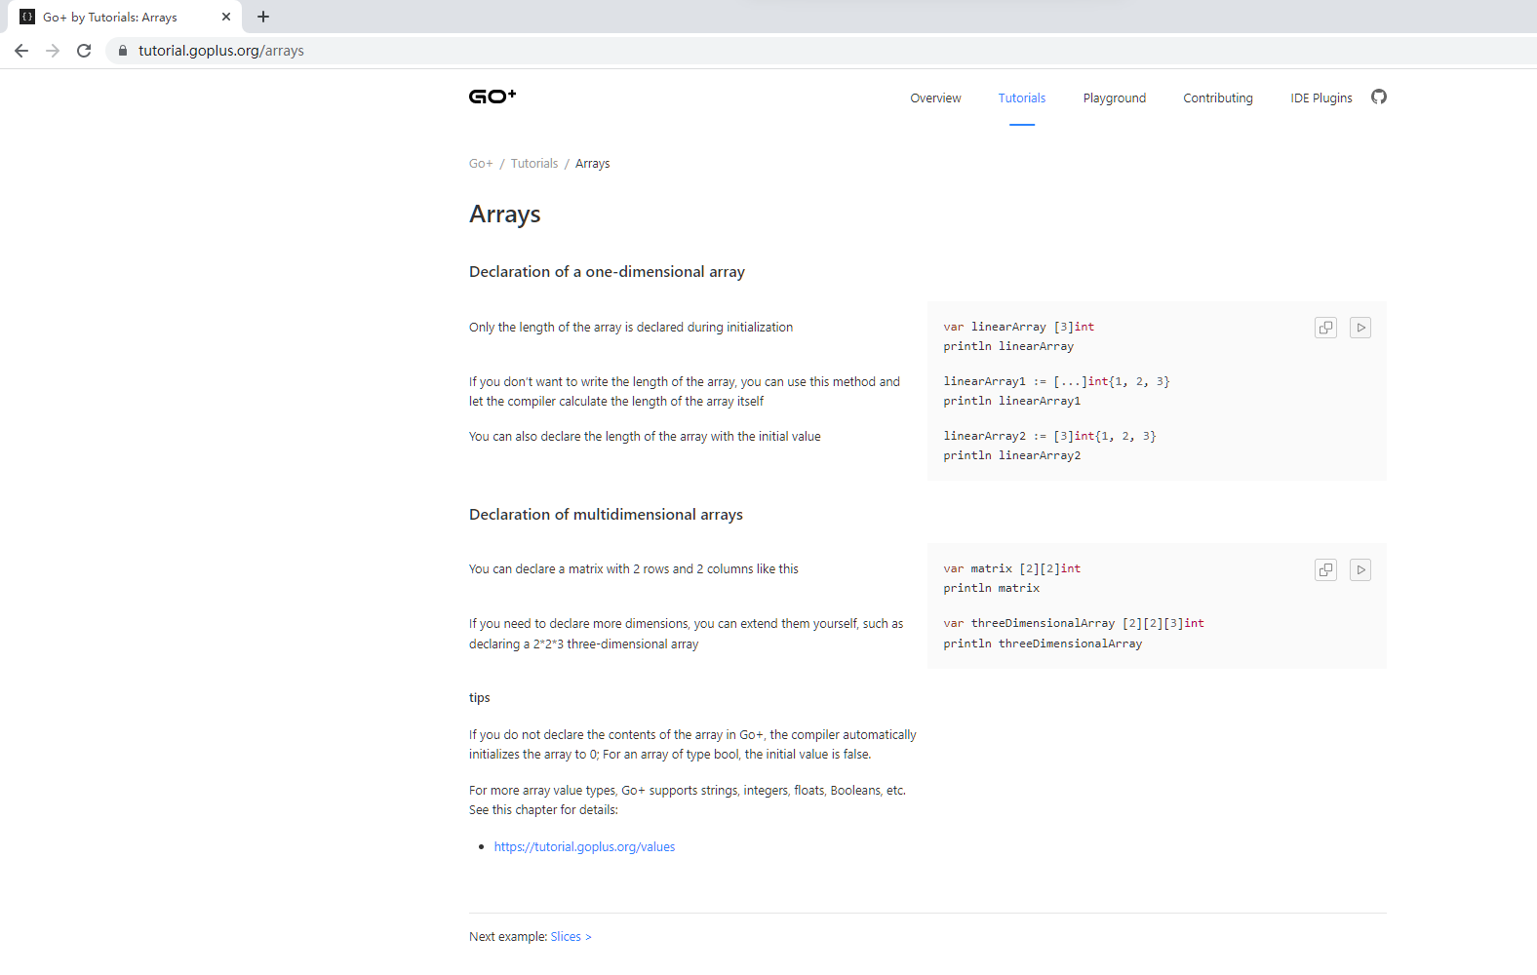Viewport: 1537px width, 975px height.
Task: Copy the multidimensional arrays code
Action: tap(1325, 570)
